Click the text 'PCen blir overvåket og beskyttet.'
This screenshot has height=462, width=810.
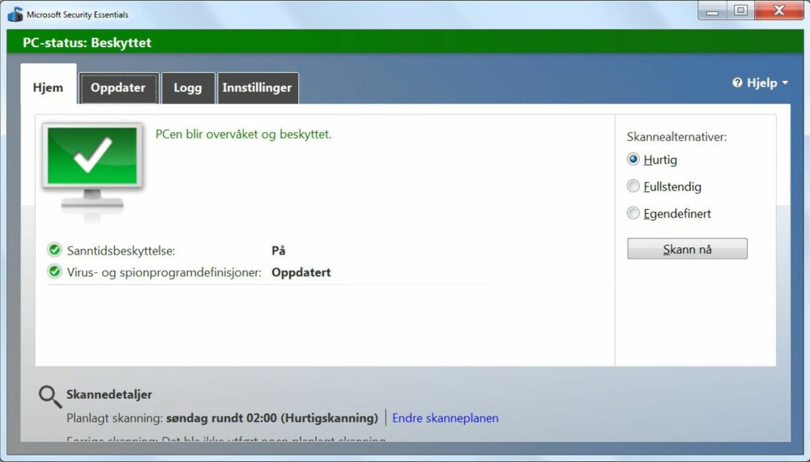coord(243,135)
